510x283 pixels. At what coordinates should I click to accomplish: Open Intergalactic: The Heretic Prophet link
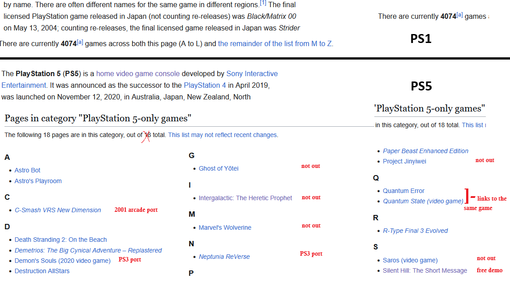point(245,198)
